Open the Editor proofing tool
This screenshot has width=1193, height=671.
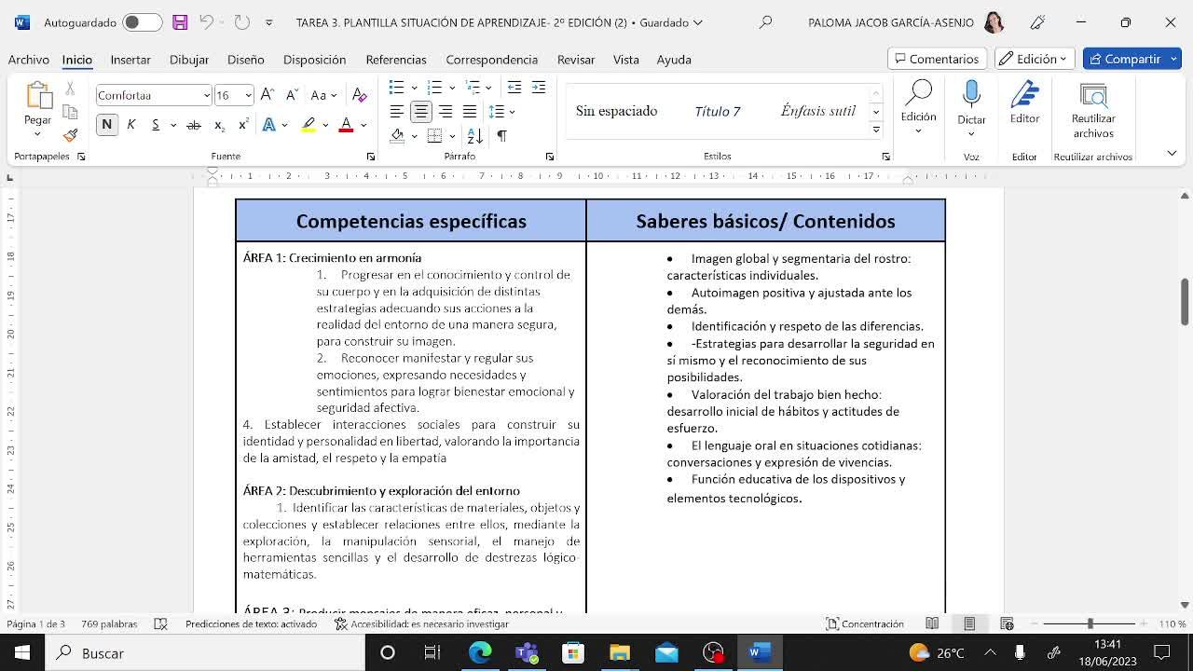[x=1024, y=103]
